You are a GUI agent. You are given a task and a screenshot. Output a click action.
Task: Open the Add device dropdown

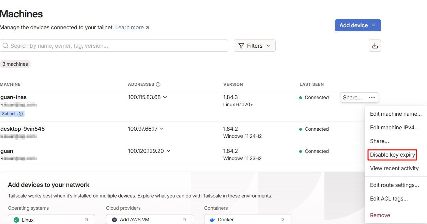(x=358, y=25)
